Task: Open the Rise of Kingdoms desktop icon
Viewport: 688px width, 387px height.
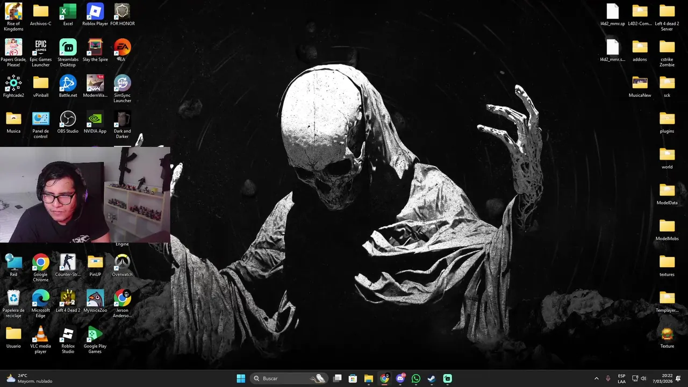Action: [x=13, y=17]
